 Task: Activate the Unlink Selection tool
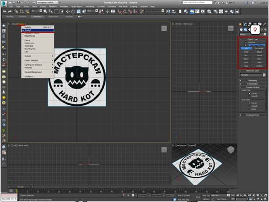[22, 11]
